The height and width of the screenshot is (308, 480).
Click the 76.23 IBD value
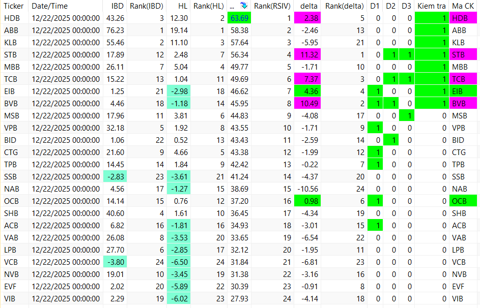click(115, 30)
